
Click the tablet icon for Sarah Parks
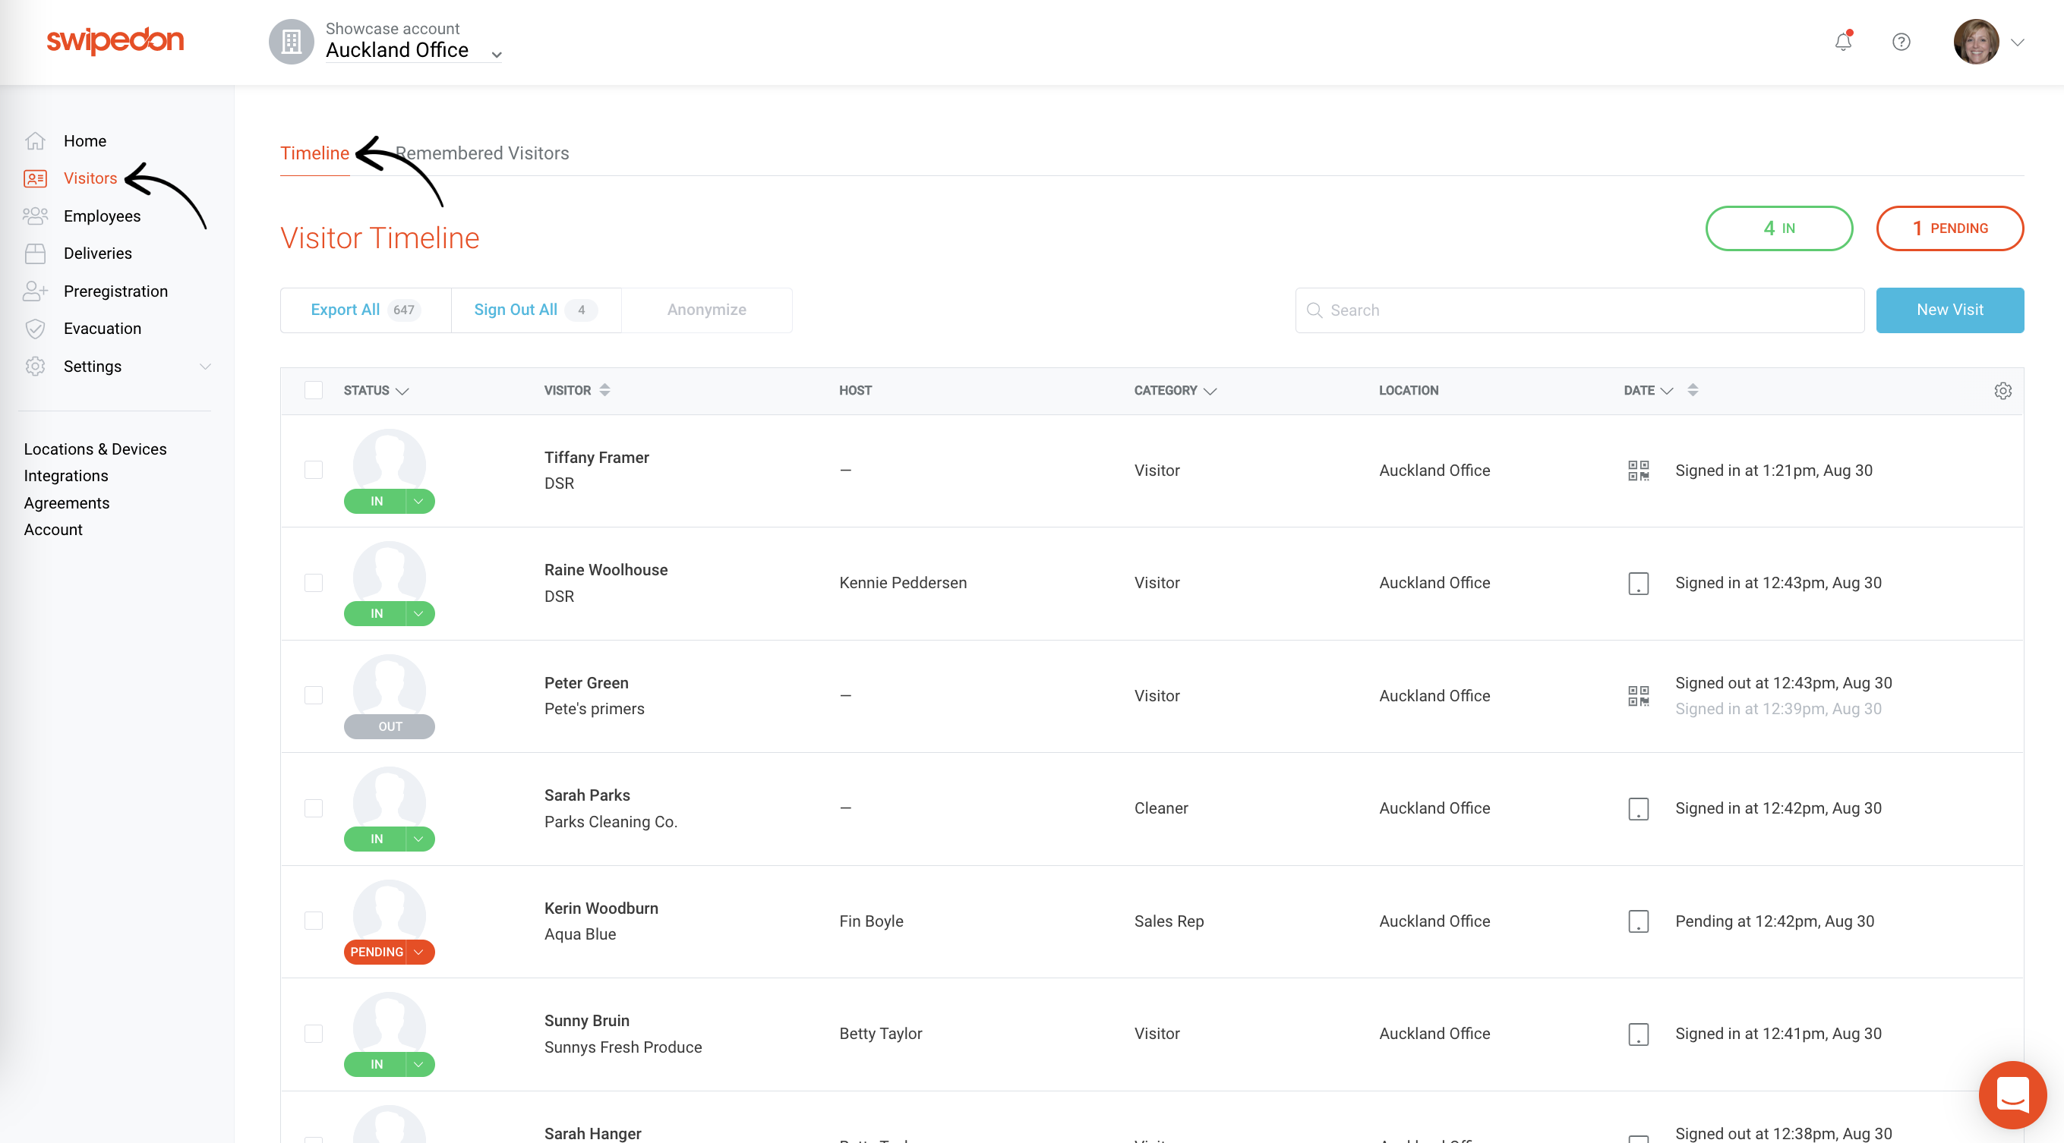(1639, 808)
